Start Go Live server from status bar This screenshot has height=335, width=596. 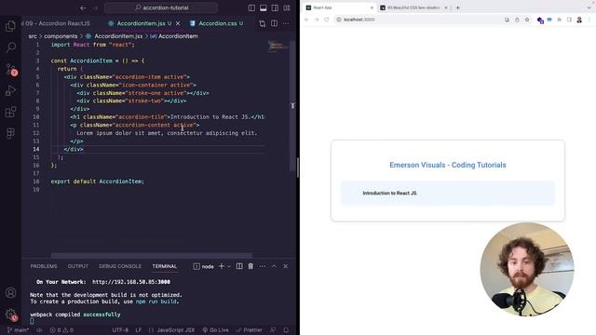(x=215, y=330)
